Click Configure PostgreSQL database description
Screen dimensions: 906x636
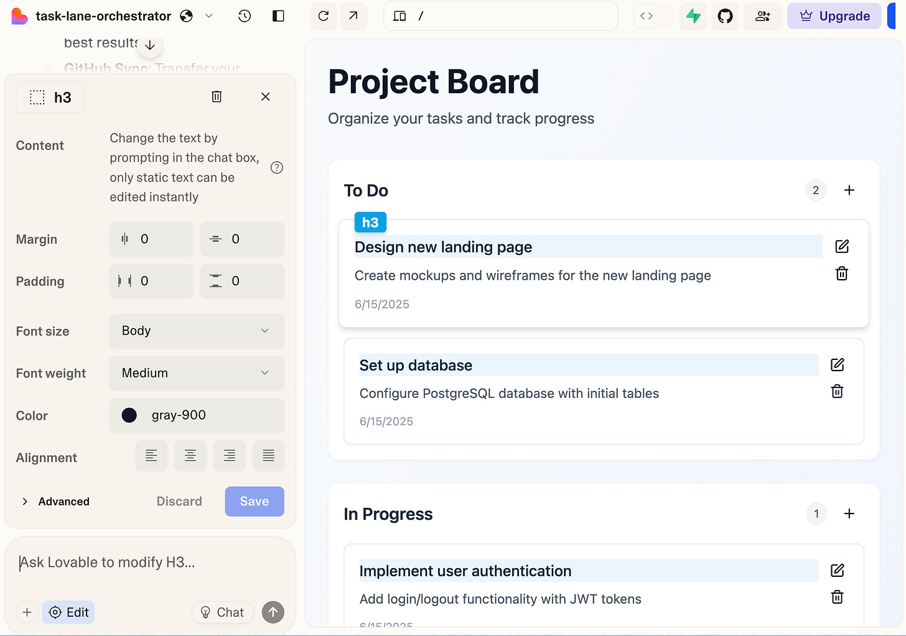[509, 394]
